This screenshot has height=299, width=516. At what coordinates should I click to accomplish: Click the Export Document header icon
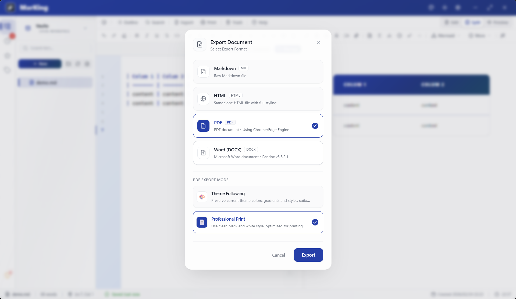(200, 45)
